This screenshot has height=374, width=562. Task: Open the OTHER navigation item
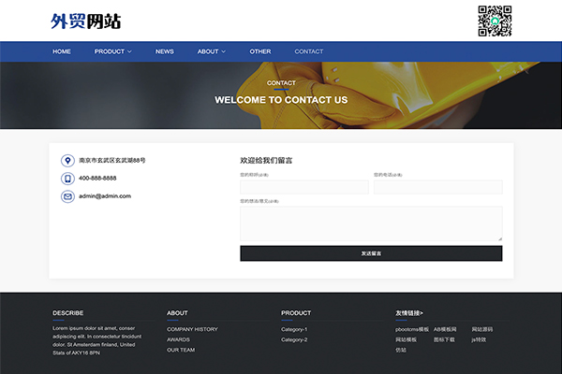coord(260,51)
